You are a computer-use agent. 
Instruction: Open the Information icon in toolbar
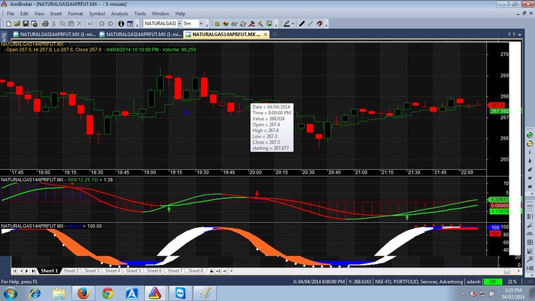[121, 23]
